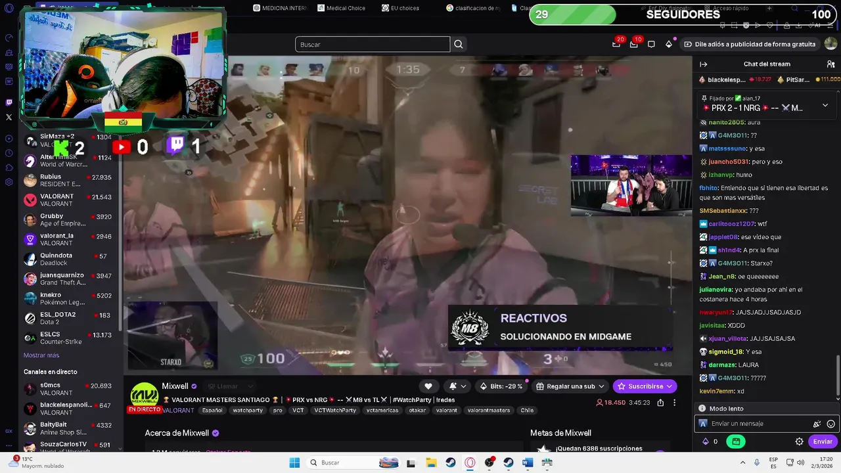Click the green channel points reward icon
841x473 pixels.
click(736, 441)
